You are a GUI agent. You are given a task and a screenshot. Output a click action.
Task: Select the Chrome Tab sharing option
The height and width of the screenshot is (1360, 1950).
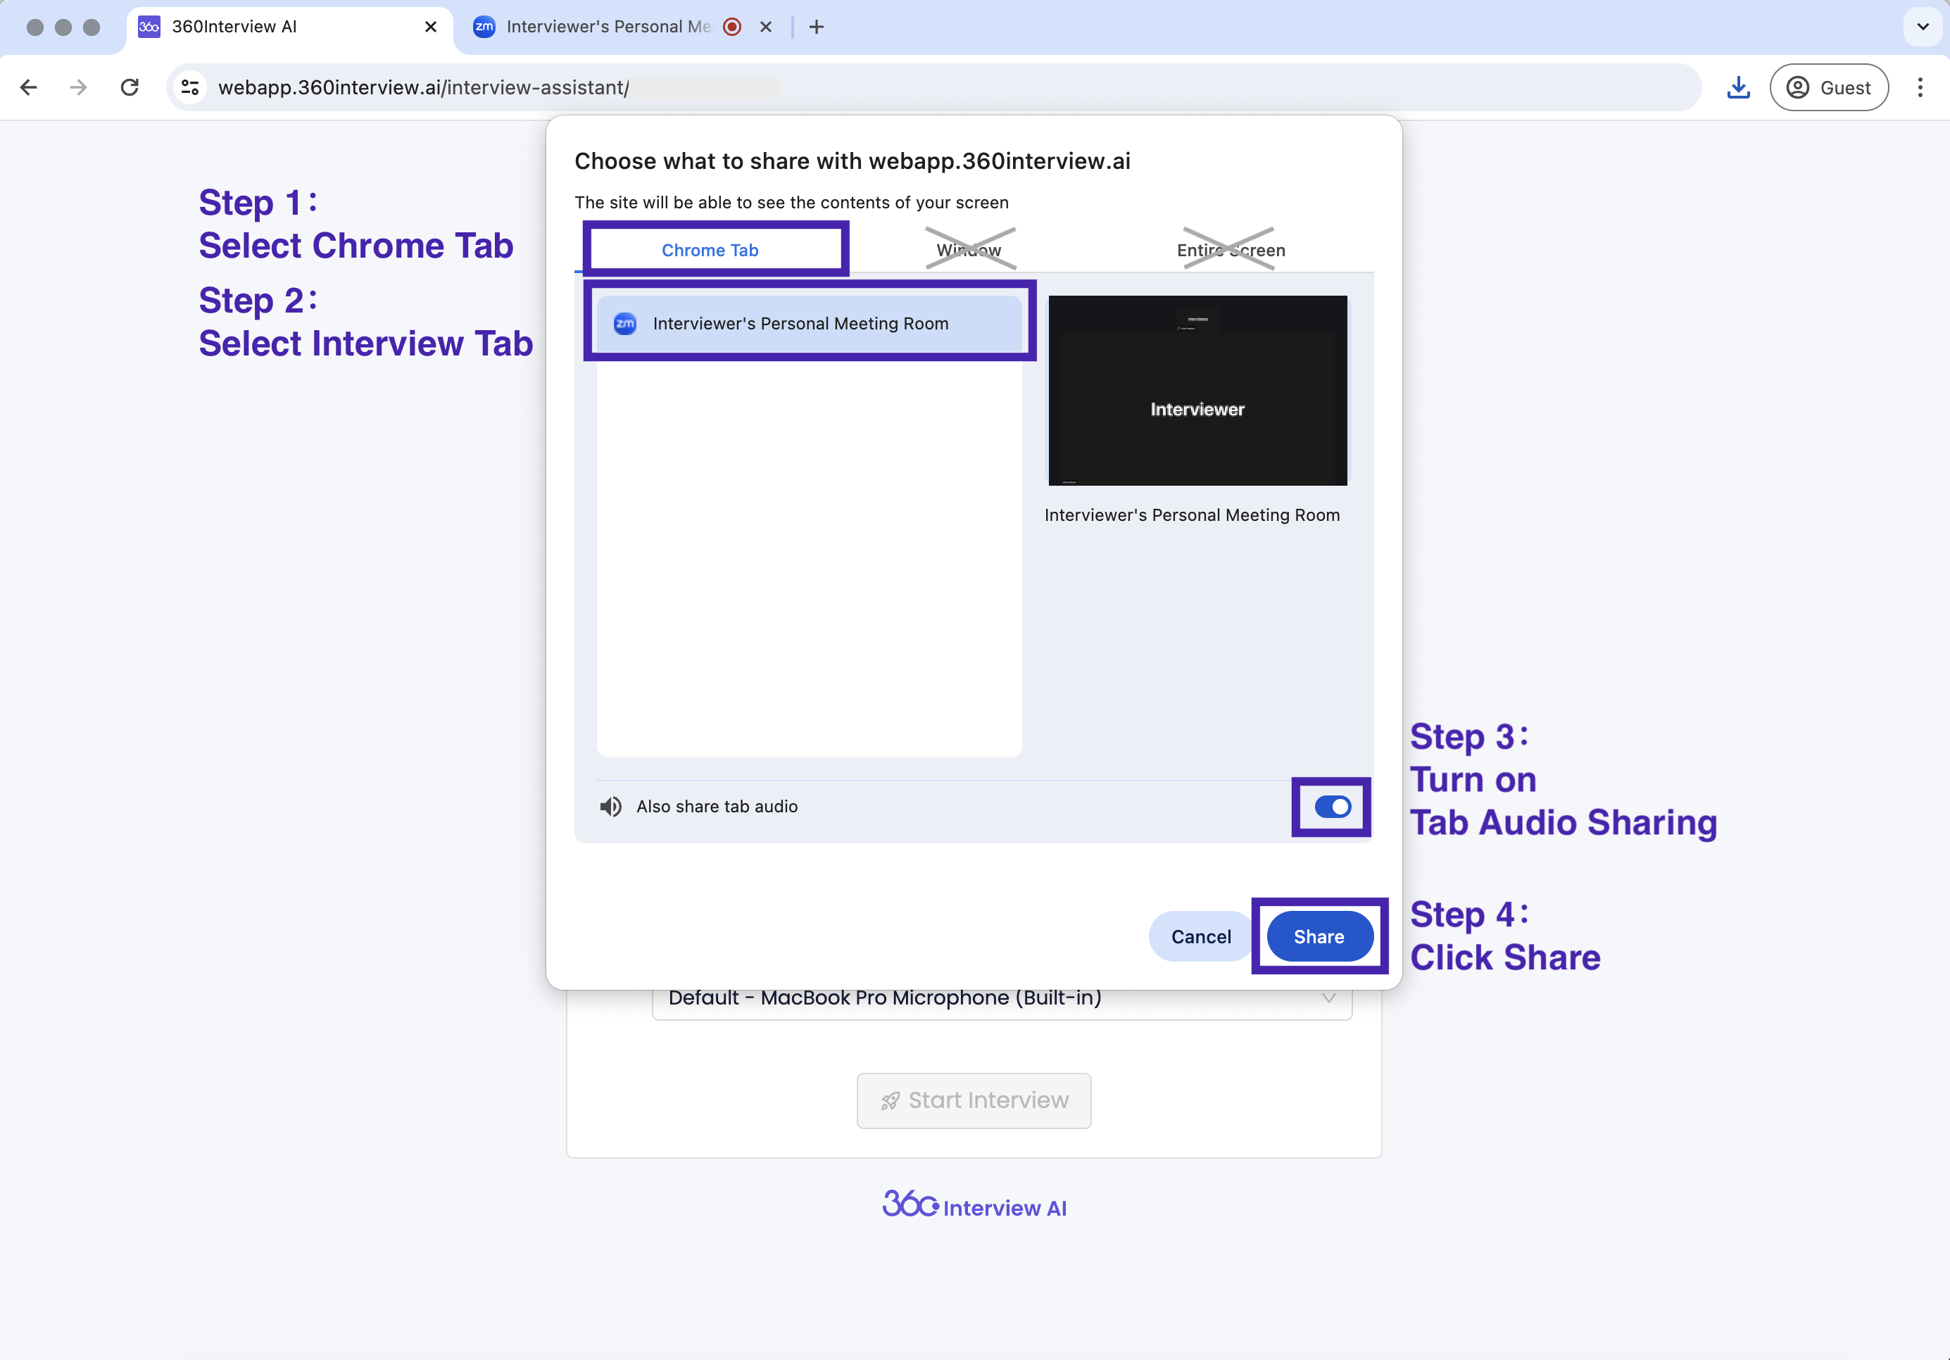pos(710,251)
